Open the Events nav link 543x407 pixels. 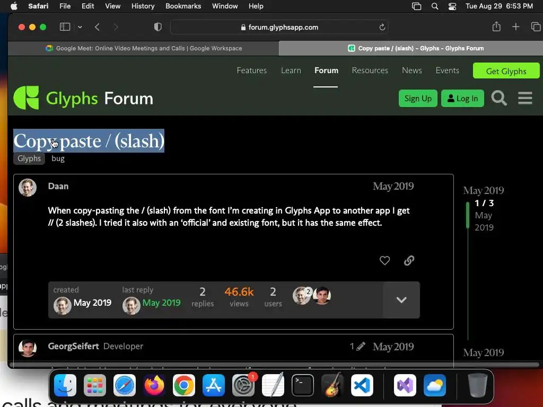pyautogui.click(x=447, y=70)
